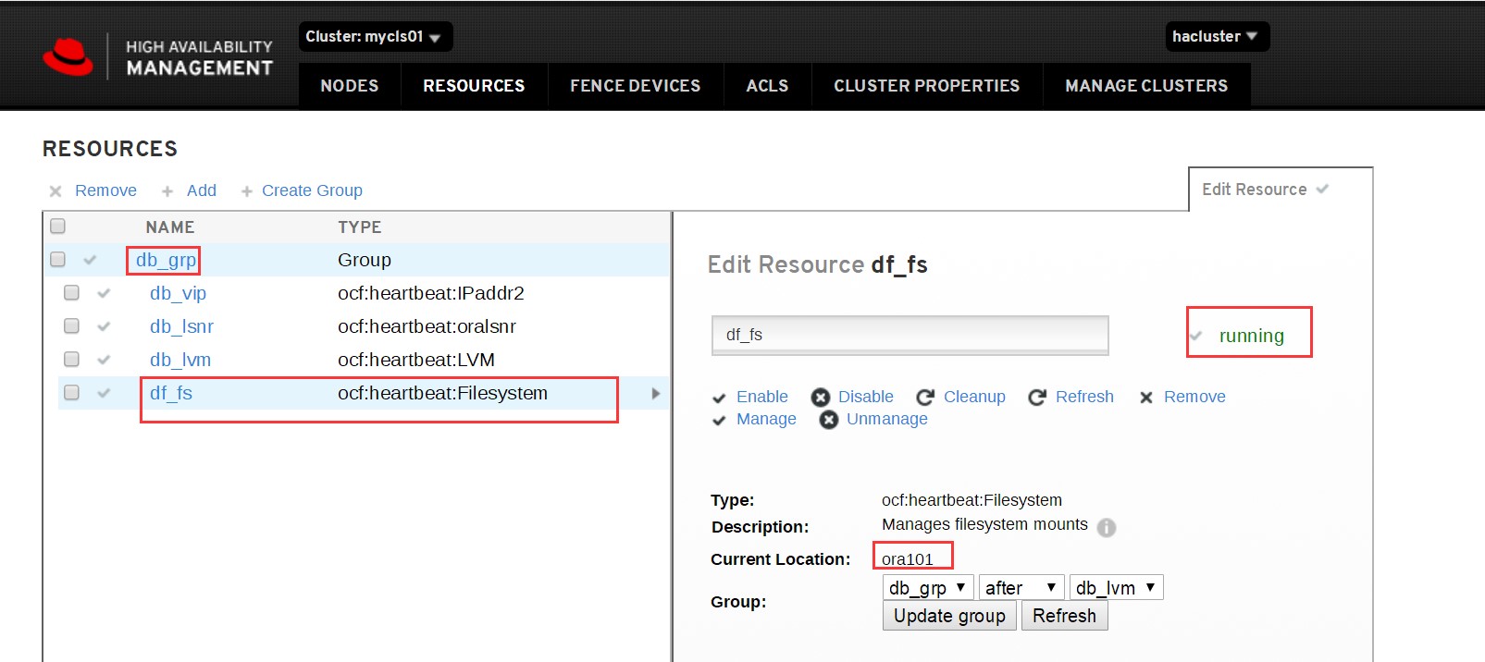Toggle the select-all checkbox in the header
The image size is (1485, 662).
point(57,227)
